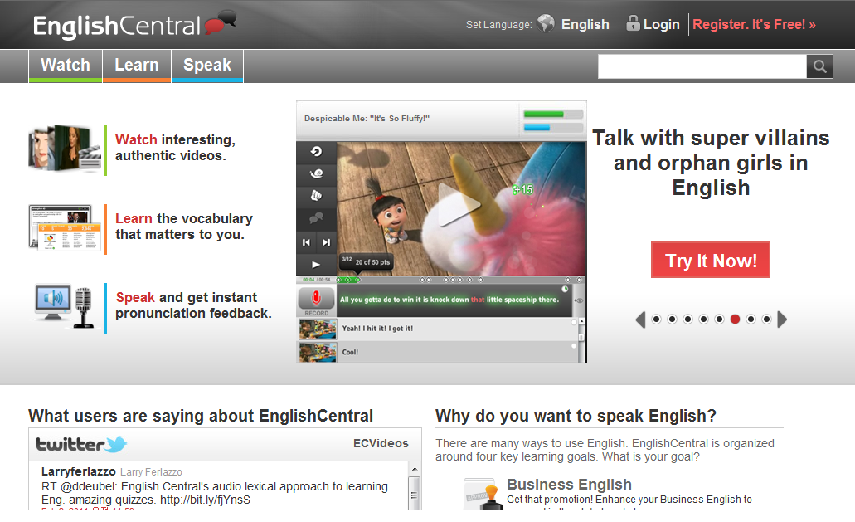Select the red active carousel dot

coord(735,319)
